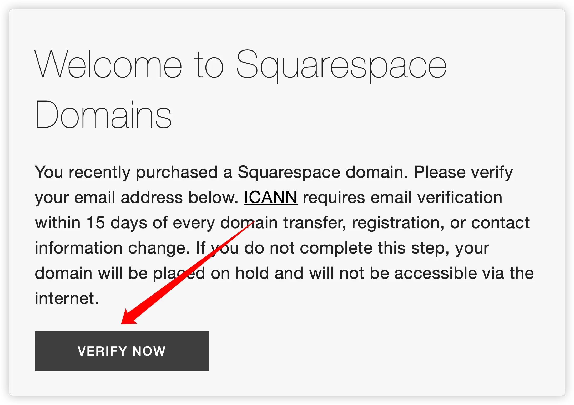Click "or contact" ending the third line
Image resolution: width=574 pixels, height=405 pixels.
point(490,223)
